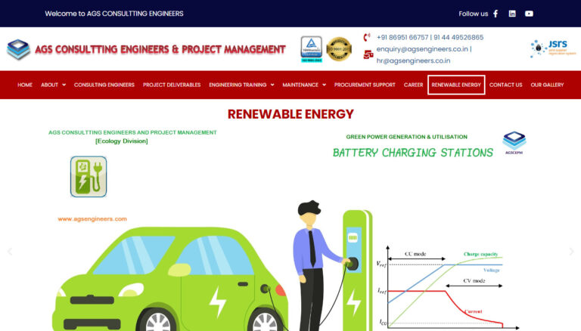The image size is (581, 331).
Task: Click the green EV charging station icon
Action: coord(89,176)
